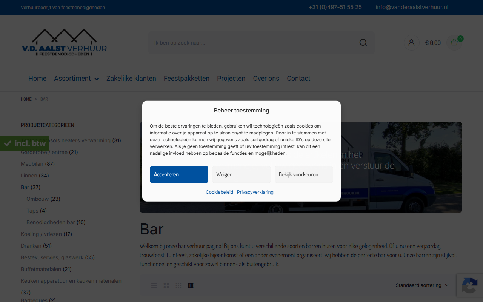This screenshot has width=483, height=302.
Task: Open the Meubilair category
Action: coord(32,164)
